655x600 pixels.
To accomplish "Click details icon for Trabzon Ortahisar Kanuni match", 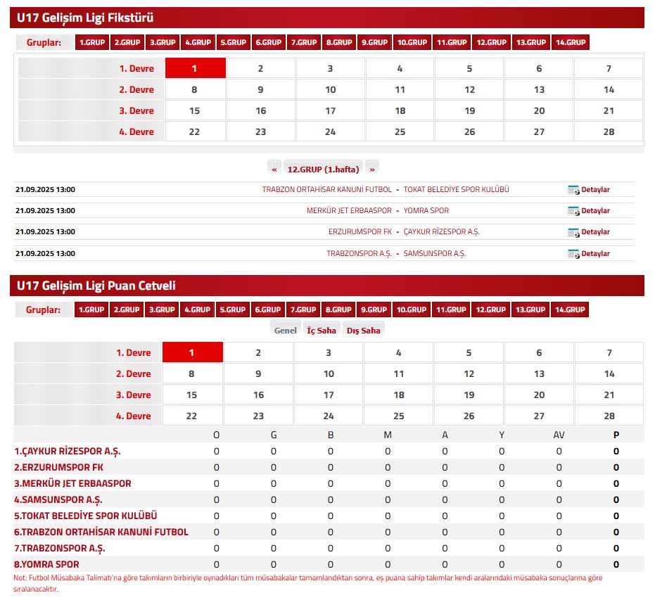I will tap(573, 190).
